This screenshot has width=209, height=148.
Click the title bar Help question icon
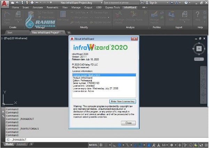[186, 2]
